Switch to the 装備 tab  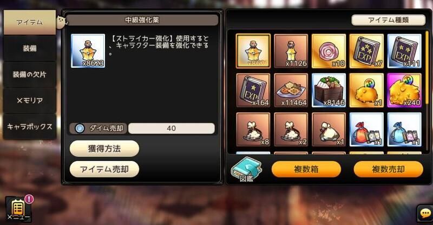click(x=30, y=48)
